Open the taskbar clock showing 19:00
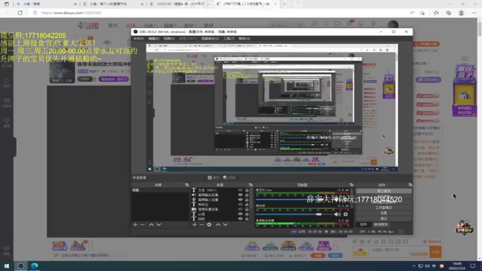Image resolution: width=482 pixels, height=271 pixels. click(457, 266)
